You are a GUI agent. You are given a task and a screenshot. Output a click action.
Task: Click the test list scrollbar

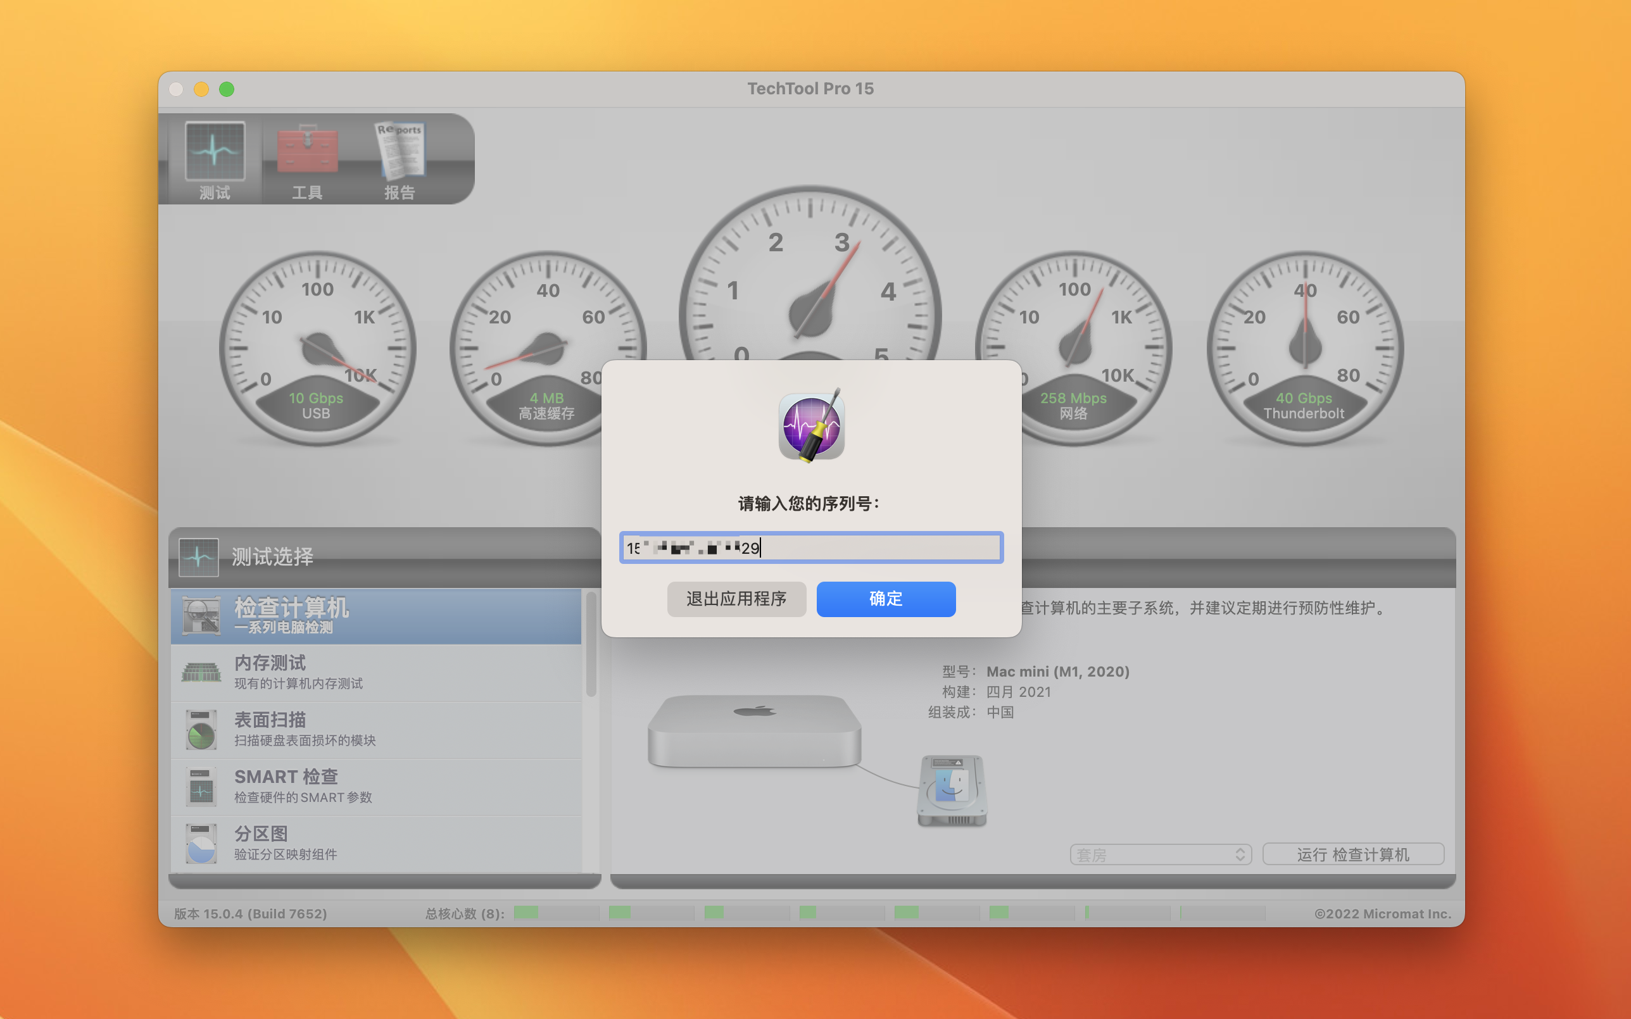point(591,645)
